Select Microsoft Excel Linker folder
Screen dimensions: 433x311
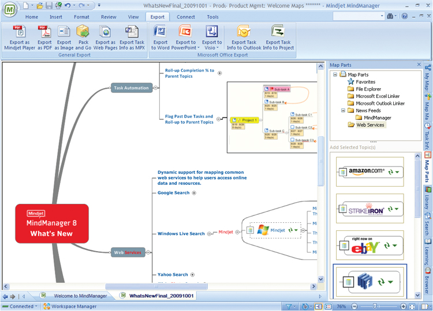378,96
